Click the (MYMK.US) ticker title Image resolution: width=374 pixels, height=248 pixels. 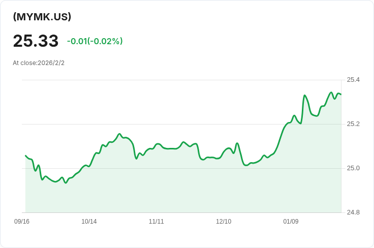point(42,17)
